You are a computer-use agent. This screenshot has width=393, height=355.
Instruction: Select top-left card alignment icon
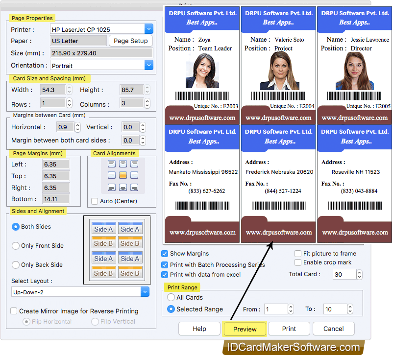tap(112, 164)
